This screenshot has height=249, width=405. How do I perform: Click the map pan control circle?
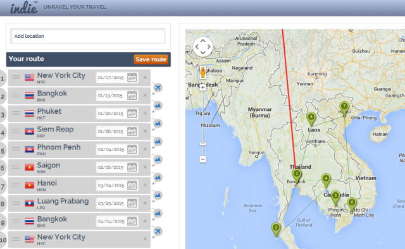pos(203,47)
